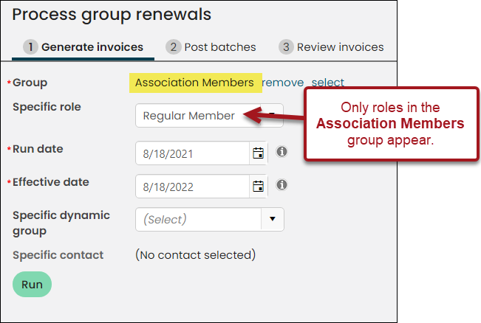Click the step 2 number badge
The image size is (481, 323).
[174, 47]
